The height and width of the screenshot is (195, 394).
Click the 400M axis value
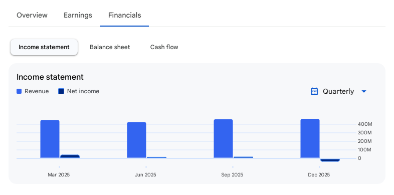pyautogui.click(x=365, y=124)
